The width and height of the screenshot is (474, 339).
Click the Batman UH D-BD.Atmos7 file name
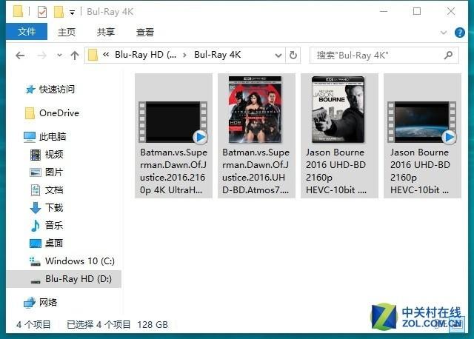click(x=256, y=171)
